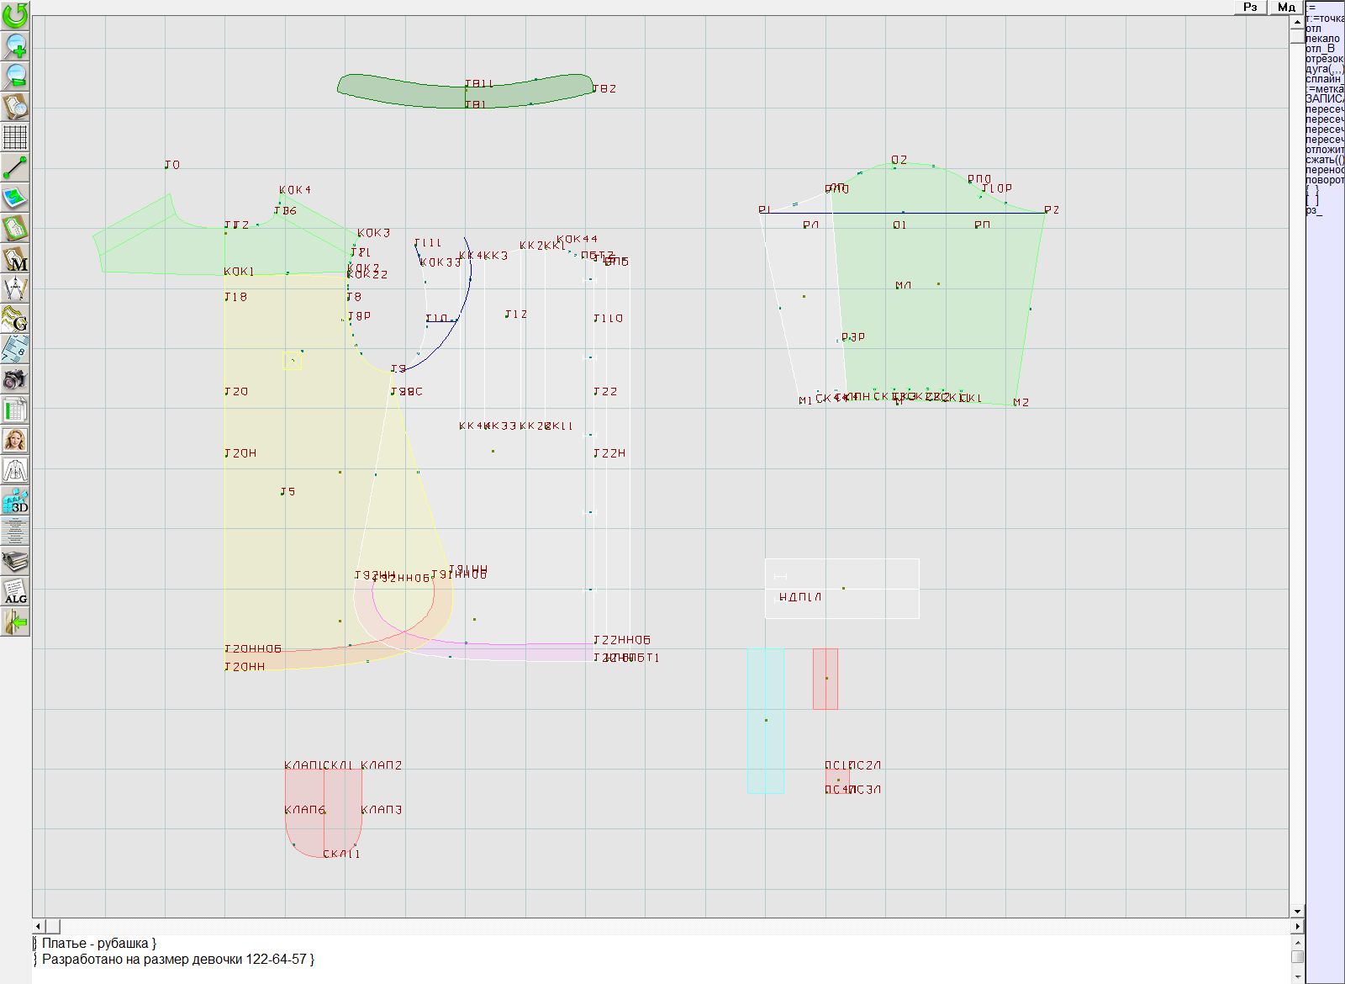
Task: Select 'сплайн' operator in right list
Action: [1324, 79]
